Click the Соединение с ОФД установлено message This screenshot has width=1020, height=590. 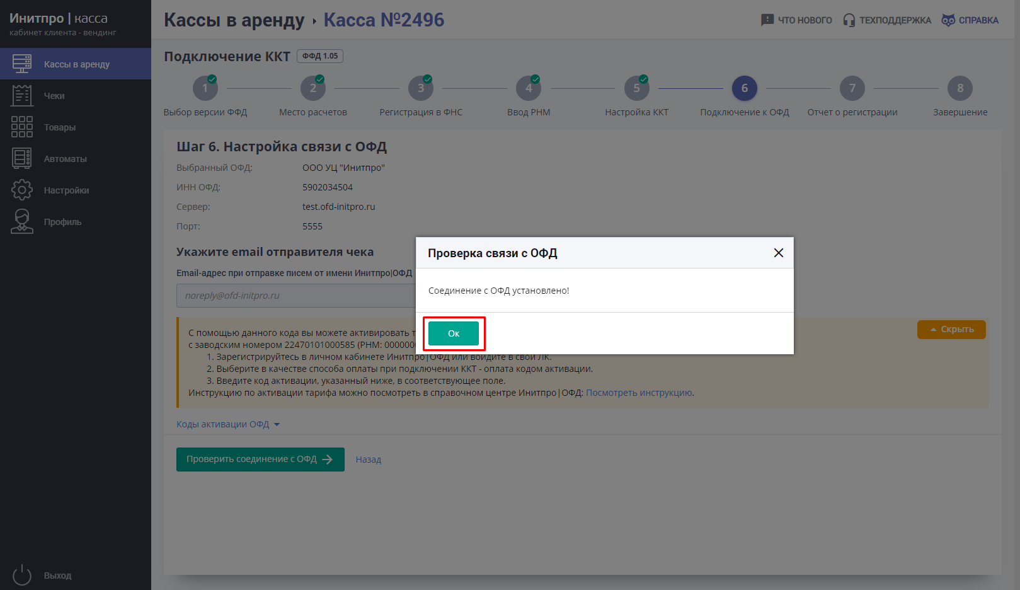pos(498,291)
